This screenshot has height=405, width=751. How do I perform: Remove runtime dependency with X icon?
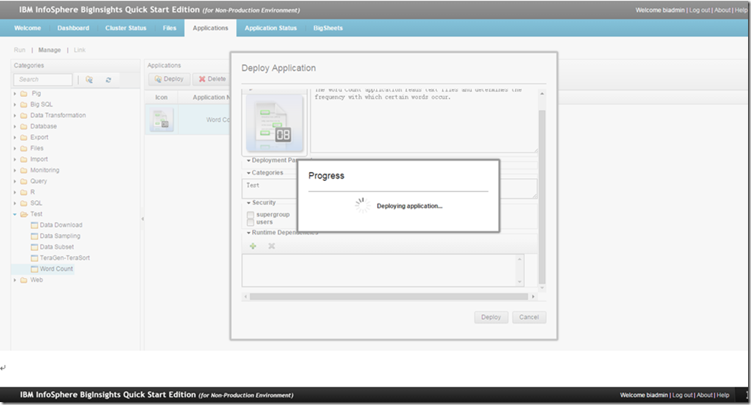click(272, 246)
